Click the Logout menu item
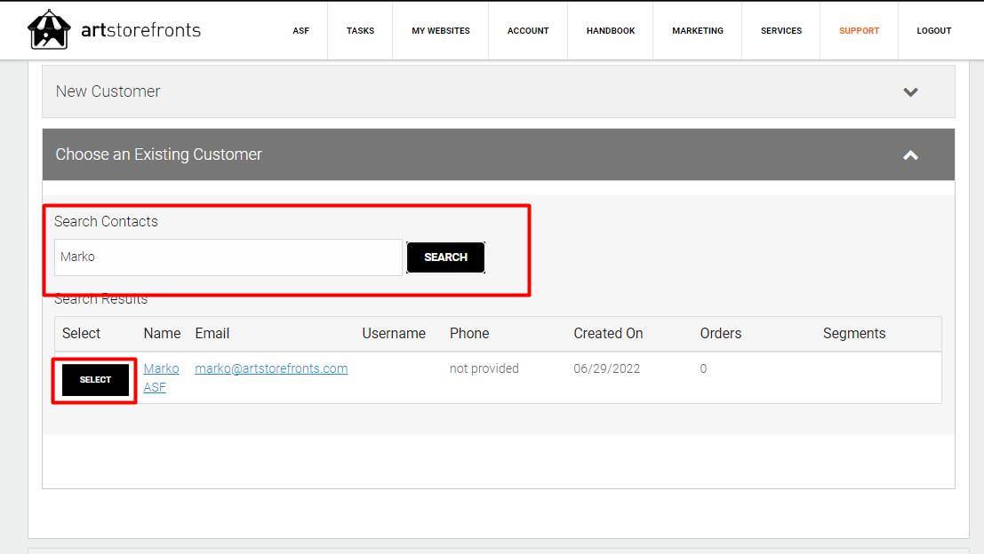Viewport: 984px width, 554px height. pyautogui.click(x=934, y=31)
